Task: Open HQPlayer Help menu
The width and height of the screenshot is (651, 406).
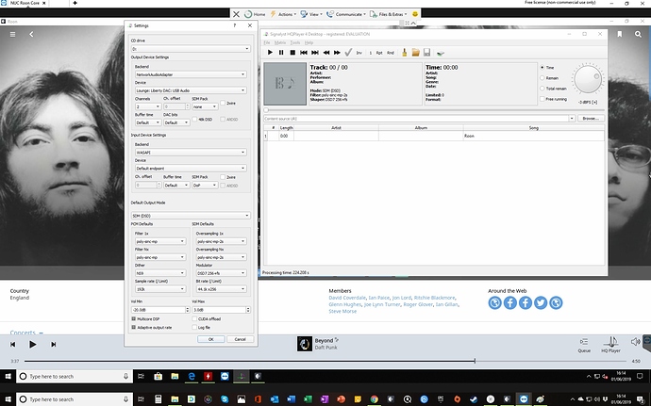Action: 309,42
